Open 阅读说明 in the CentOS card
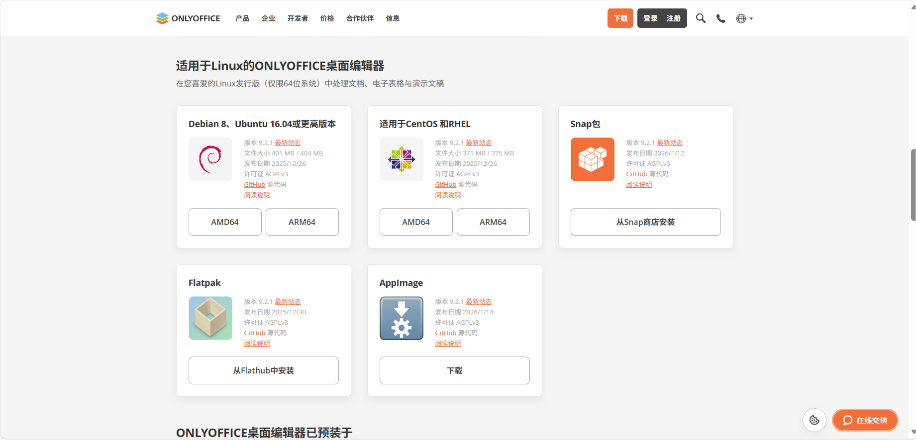 coord(448,195)
